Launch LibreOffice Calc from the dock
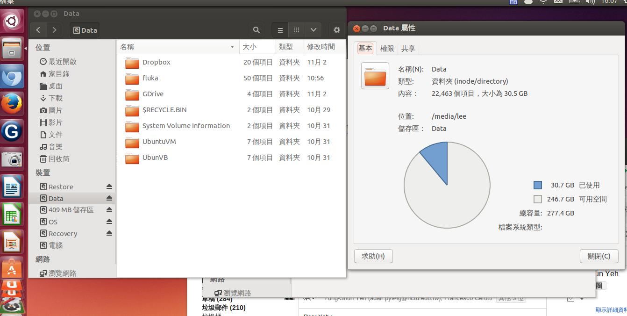Screen dimensions: 627x316 (x=12, y=214)
